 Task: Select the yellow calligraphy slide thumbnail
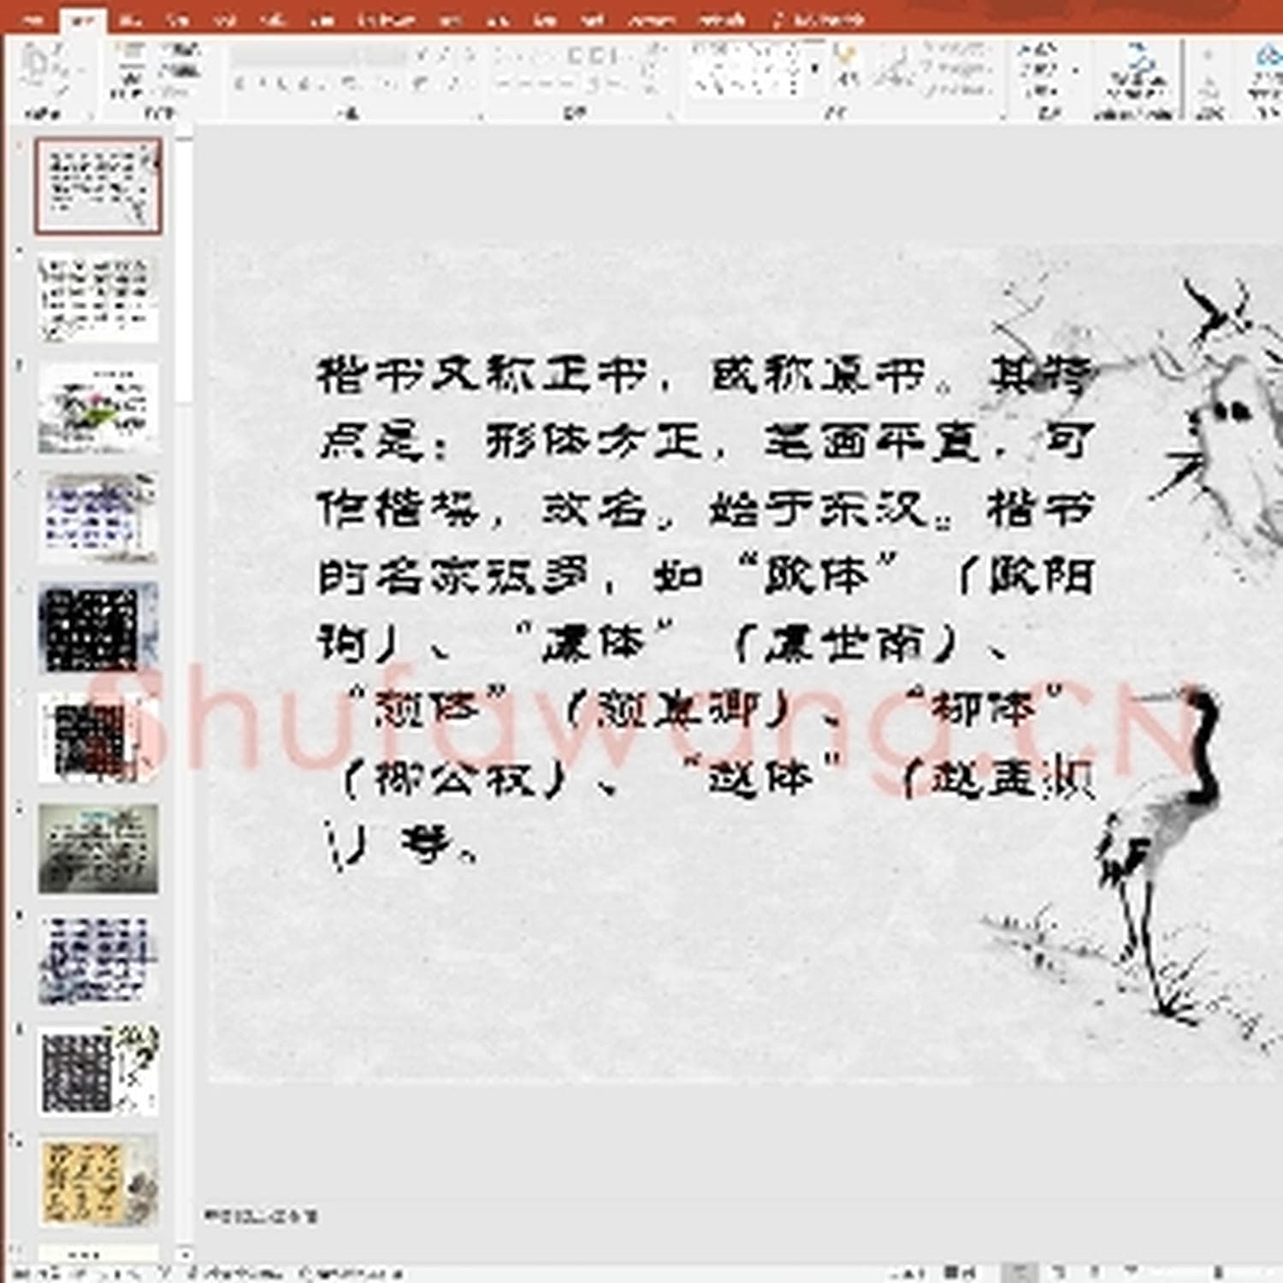pyautogui.click(x=98, y=1181)
